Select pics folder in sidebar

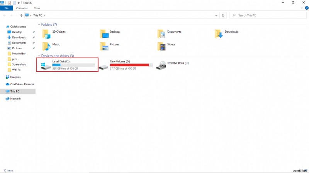(x=15, y=59)
